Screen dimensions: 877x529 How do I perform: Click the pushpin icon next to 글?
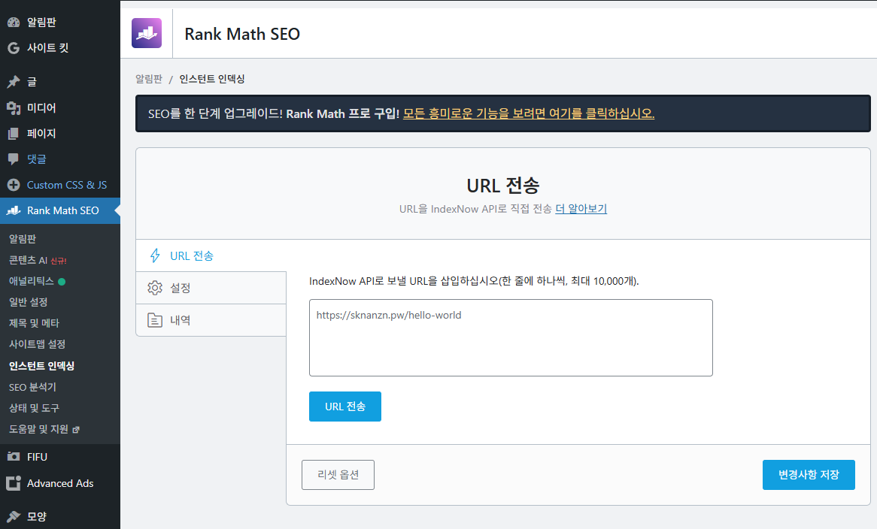[14, 82]
